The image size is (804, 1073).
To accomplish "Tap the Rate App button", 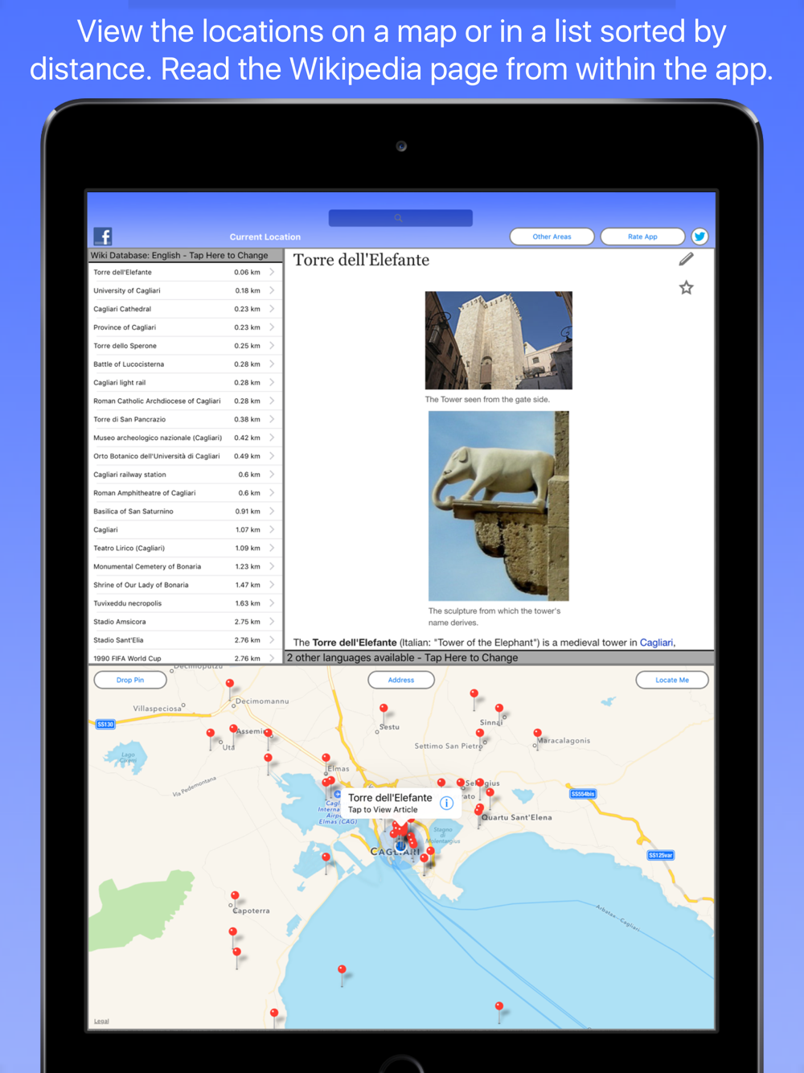I will [x=642, y=236].
